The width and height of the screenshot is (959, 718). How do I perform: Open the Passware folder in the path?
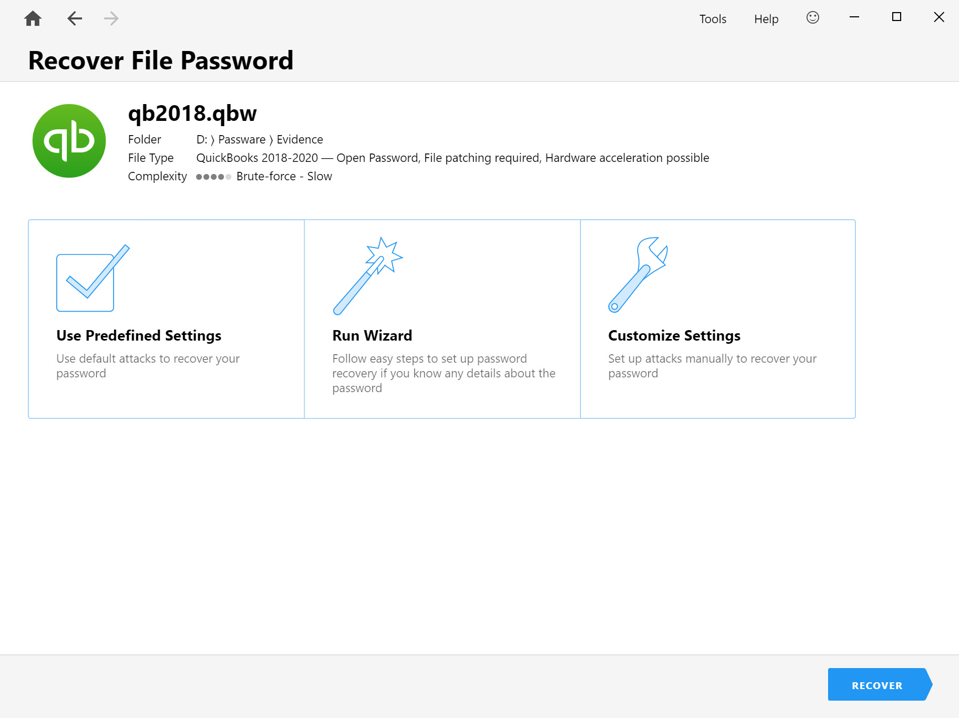tap(241, 139)
